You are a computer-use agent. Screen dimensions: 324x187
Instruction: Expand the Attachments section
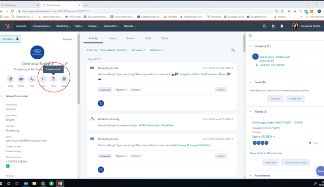point(251,176)
